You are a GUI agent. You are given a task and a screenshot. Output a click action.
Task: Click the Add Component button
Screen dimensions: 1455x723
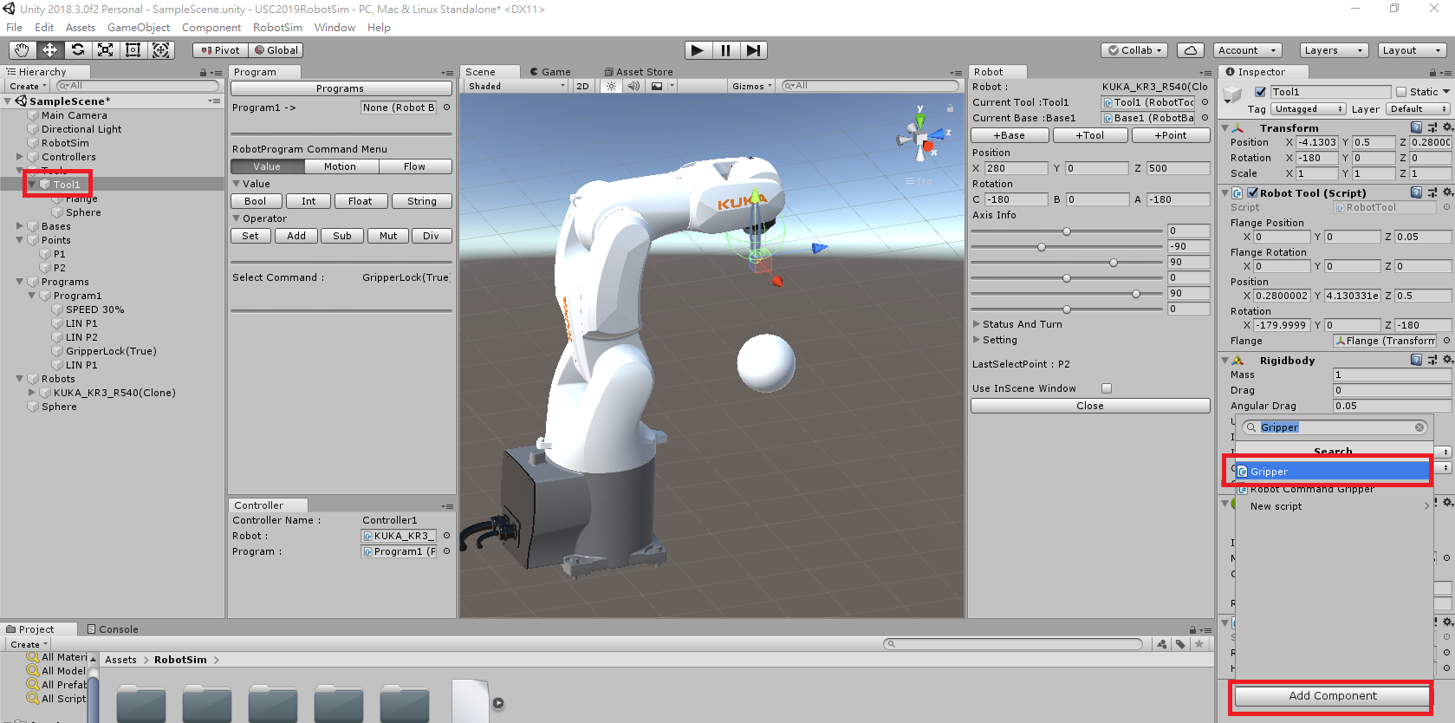tap(1332, 696)
